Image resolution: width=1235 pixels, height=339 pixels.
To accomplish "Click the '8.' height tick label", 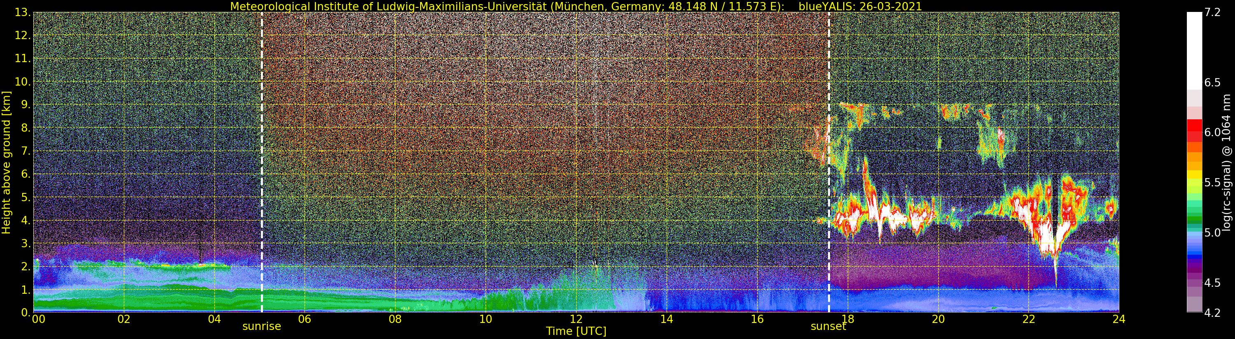I will 26,128.
